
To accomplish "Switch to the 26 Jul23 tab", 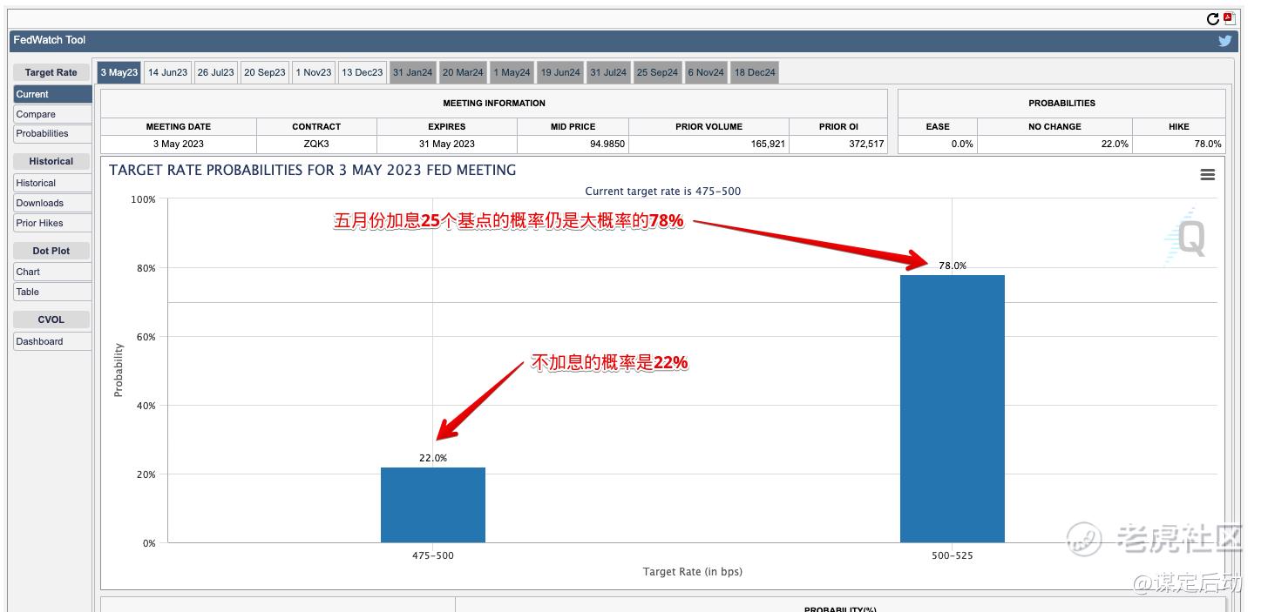I will (215, 72).
